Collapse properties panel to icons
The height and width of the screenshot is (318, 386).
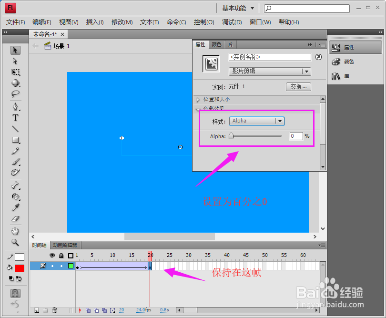[x=310, y=45]
